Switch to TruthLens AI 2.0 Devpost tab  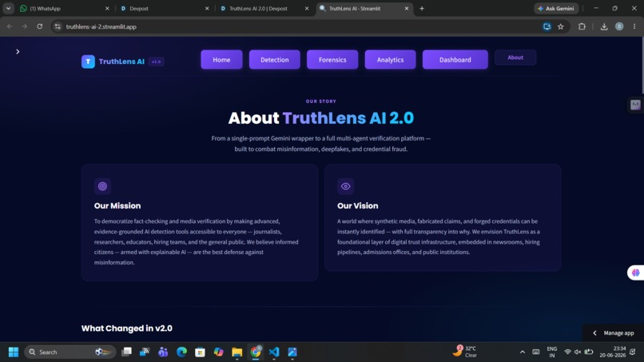click(x=264, y=8)
